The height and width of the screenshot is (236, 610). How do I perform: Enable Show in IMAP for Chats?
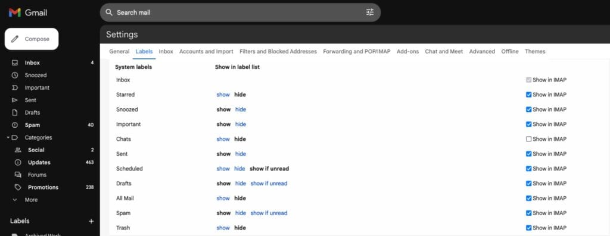[528, 139]
